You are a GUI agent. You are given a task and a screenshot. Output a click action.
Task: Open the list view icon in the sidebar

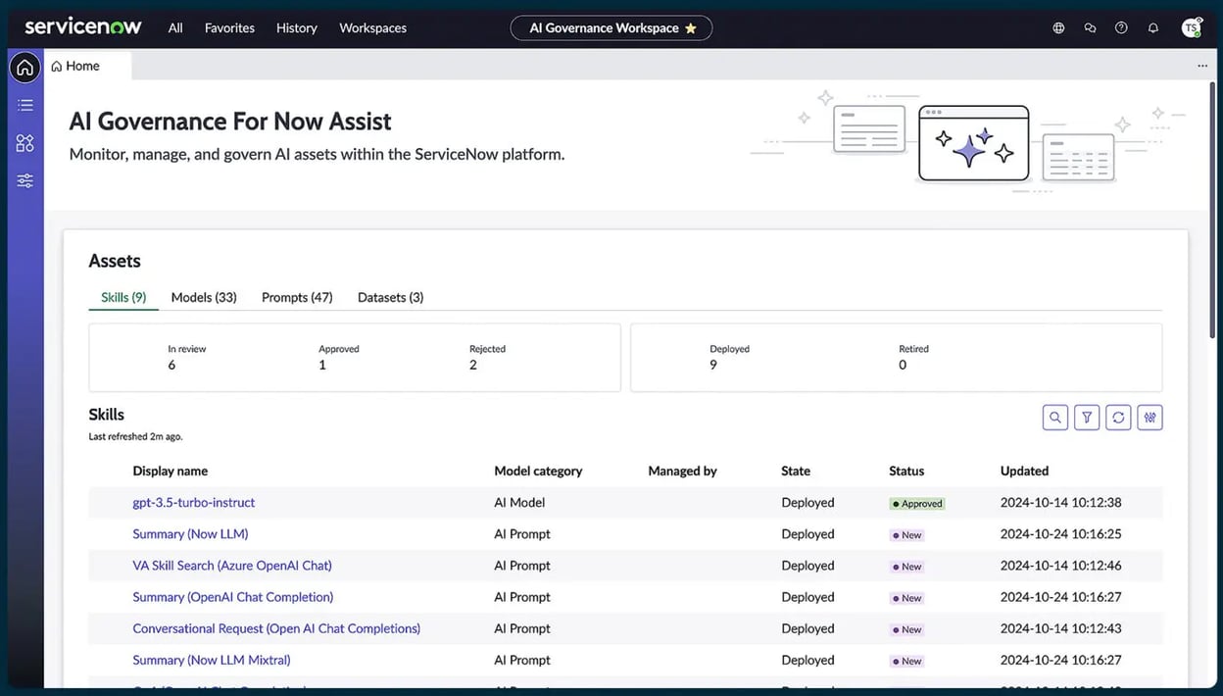(x=24, y=105)
